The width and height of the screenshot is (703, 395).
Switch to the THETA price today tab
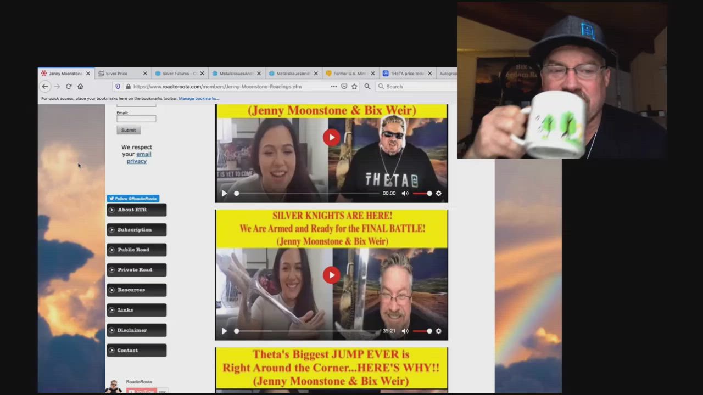point(406,74)
